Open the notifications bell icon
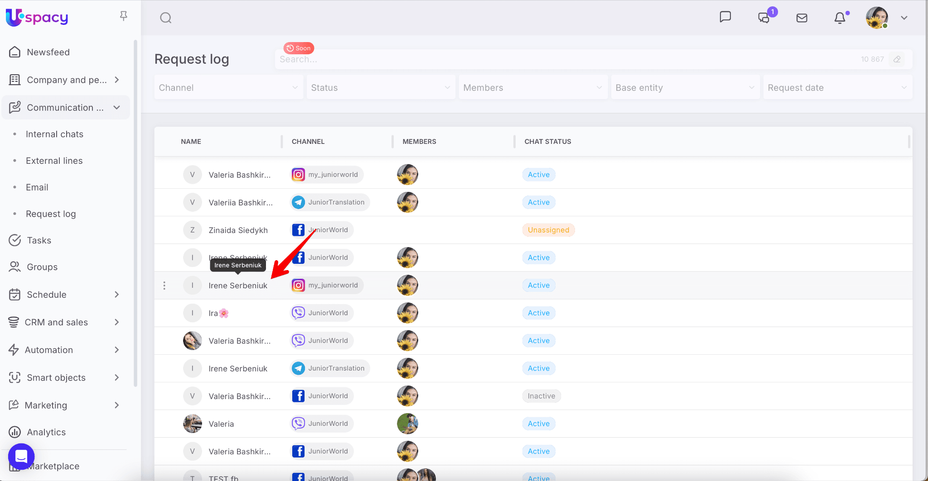The image size is (928, 481). (x=840, y=18)
